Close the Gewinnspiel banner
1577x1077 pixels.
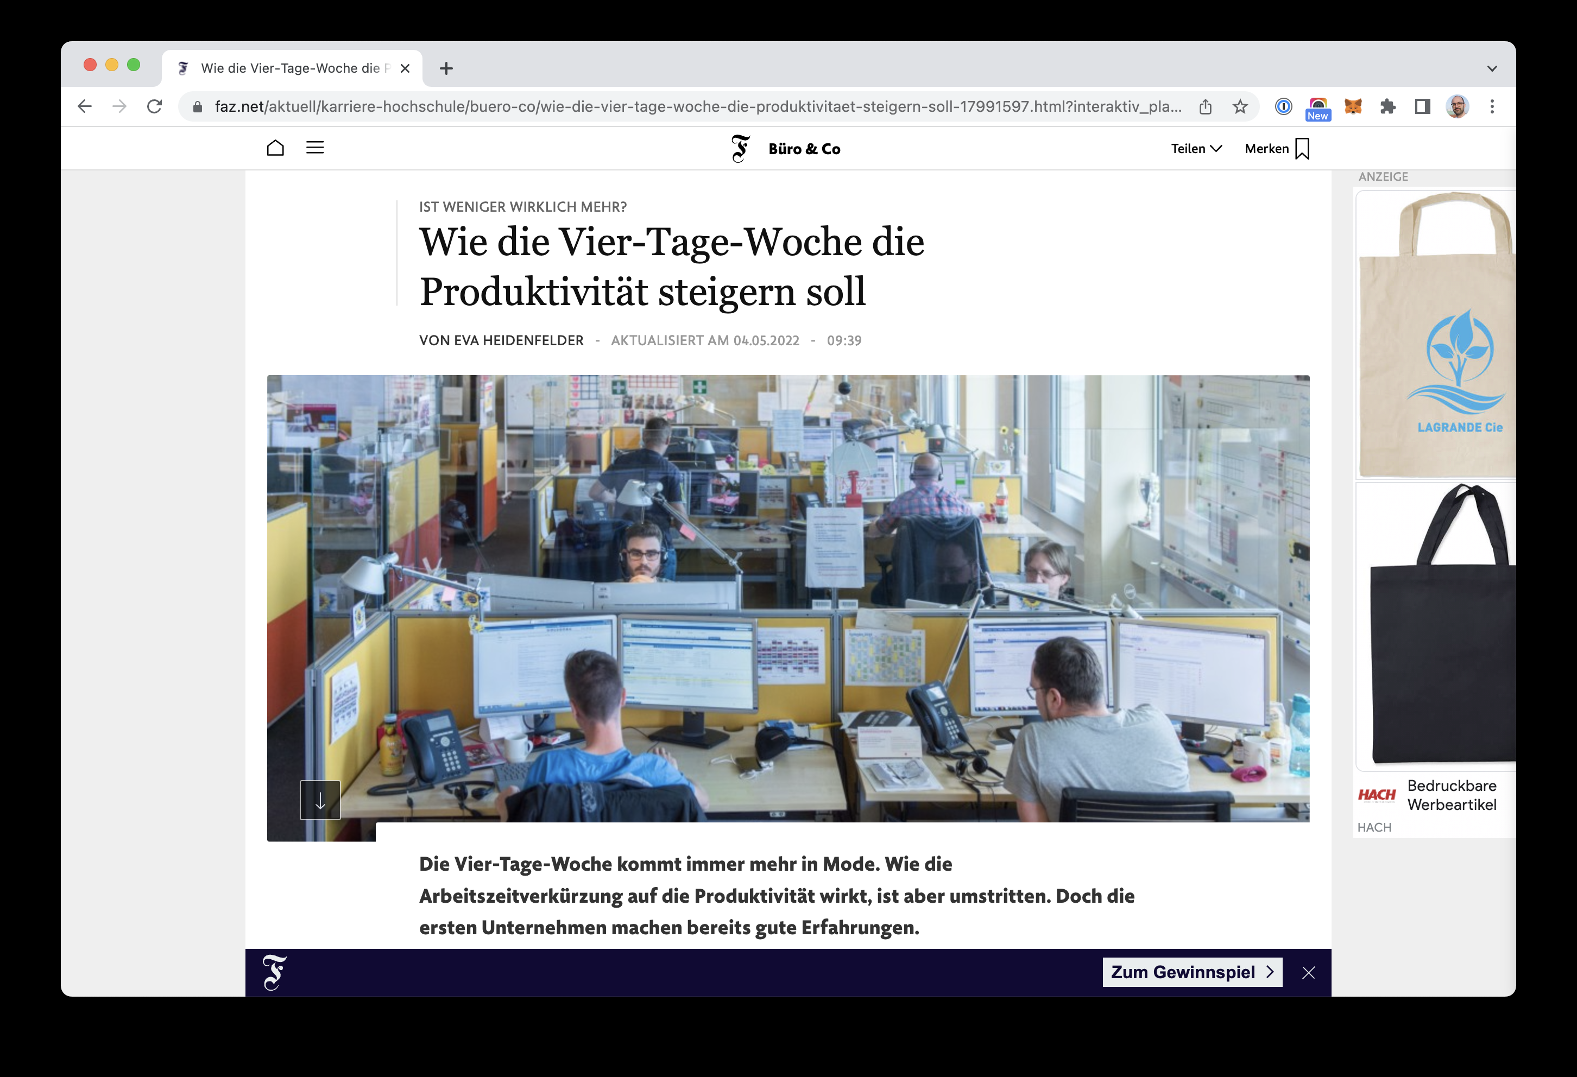point(1308,973)
